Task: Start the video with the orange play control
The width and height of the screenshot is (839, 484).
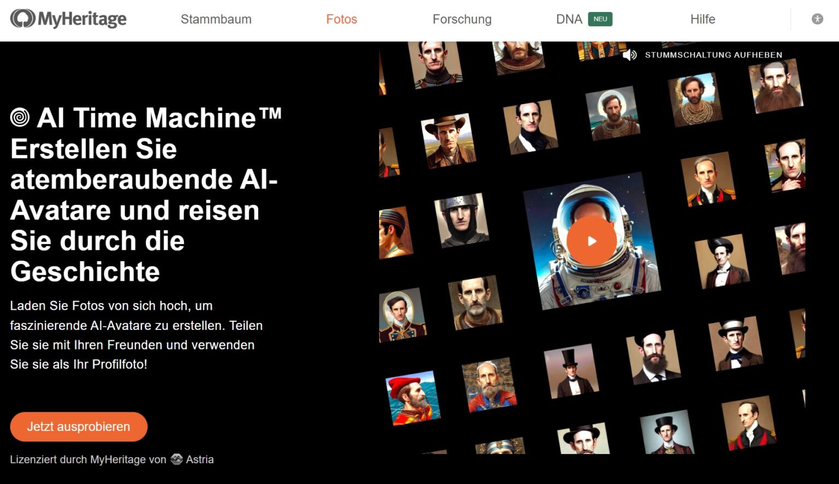Action: [x=591, y=240]
